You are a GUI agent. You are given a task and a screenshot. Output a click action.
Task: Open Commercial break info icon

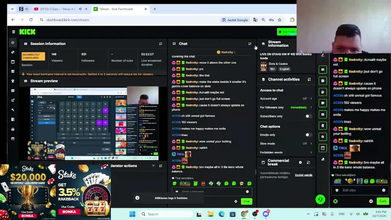coord(300,162)
